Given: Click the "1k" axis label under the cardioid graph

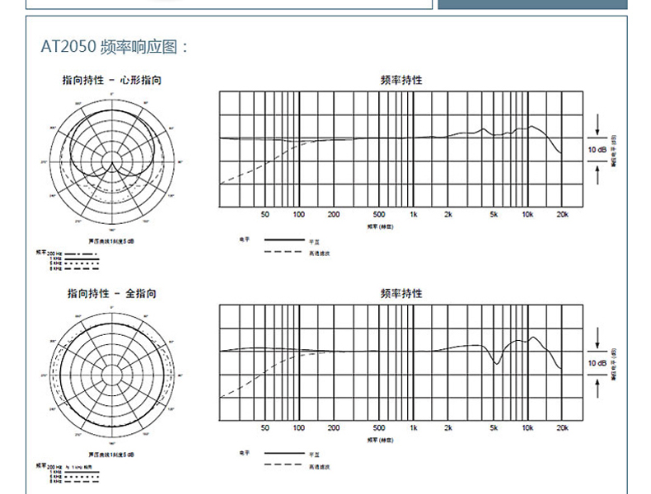Looking at the screenshot, I should (413, 214).
